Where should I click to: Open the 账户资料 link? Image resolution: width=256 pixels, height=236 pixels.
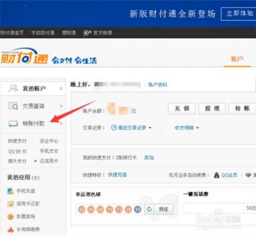158,85
